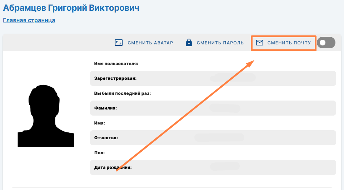Click the padlock icon
The height and width of the screenshot is (190, 344).
pos(189,43)
